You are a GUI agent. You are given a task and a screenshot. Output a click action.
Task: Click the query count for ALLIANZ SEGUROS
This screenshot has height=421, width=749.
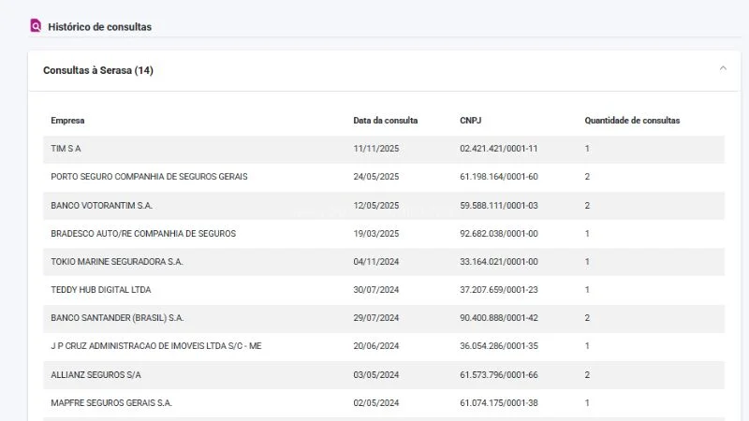[x=587, y=375]
